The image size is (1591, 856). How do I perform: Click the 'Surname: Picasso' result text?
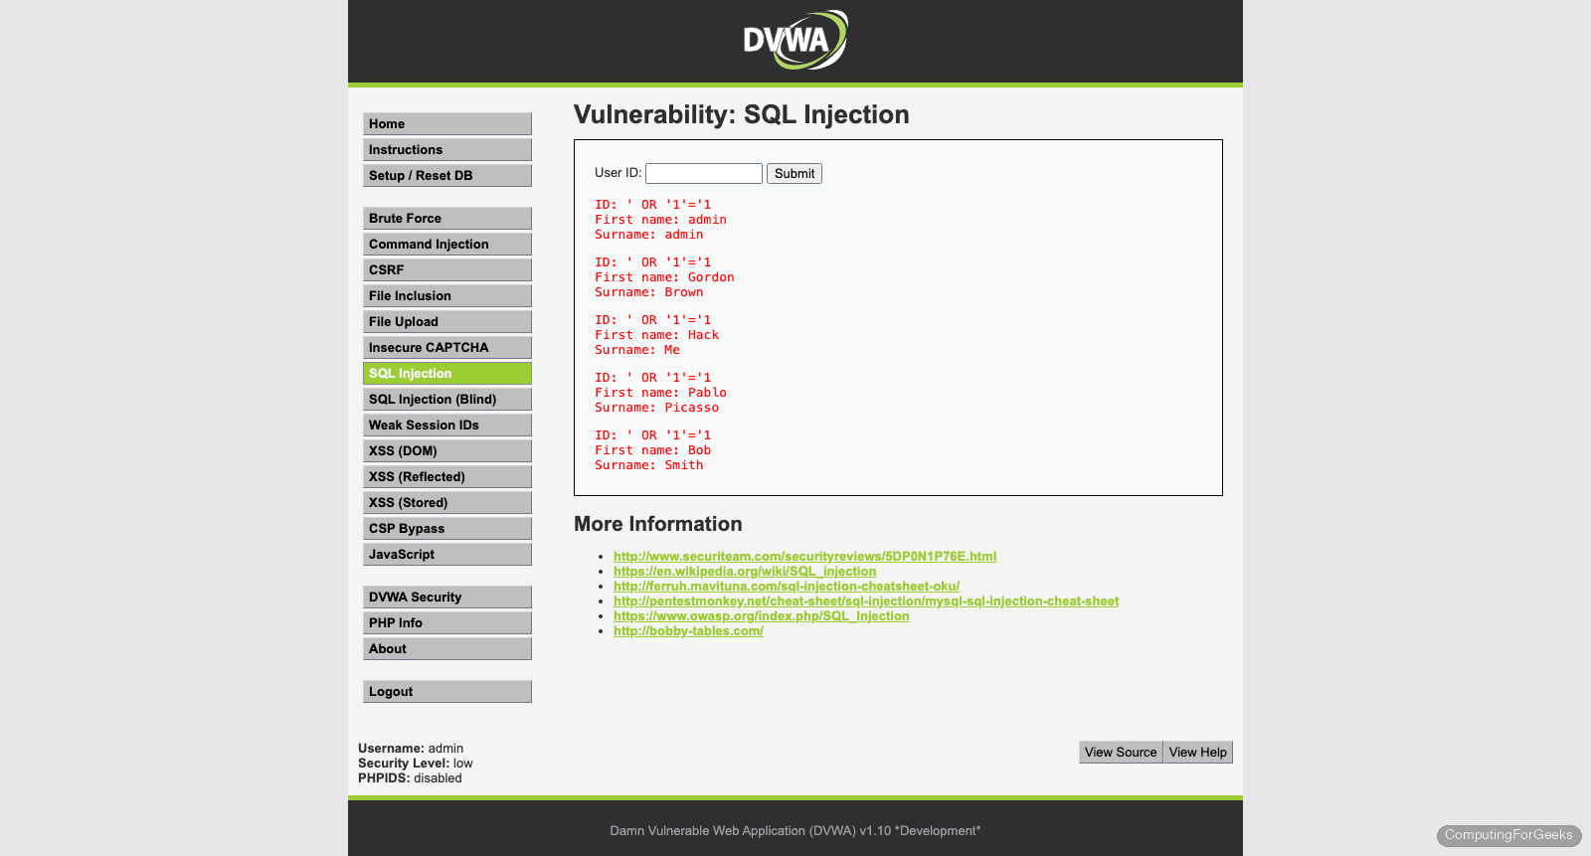657,408
